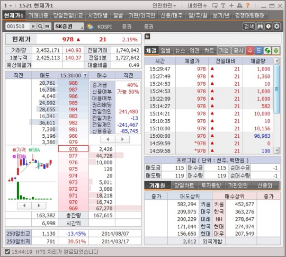Viewport: 286px width, 257px height.
Task: Click the stock code field 001510
Action: coord(17,26)
